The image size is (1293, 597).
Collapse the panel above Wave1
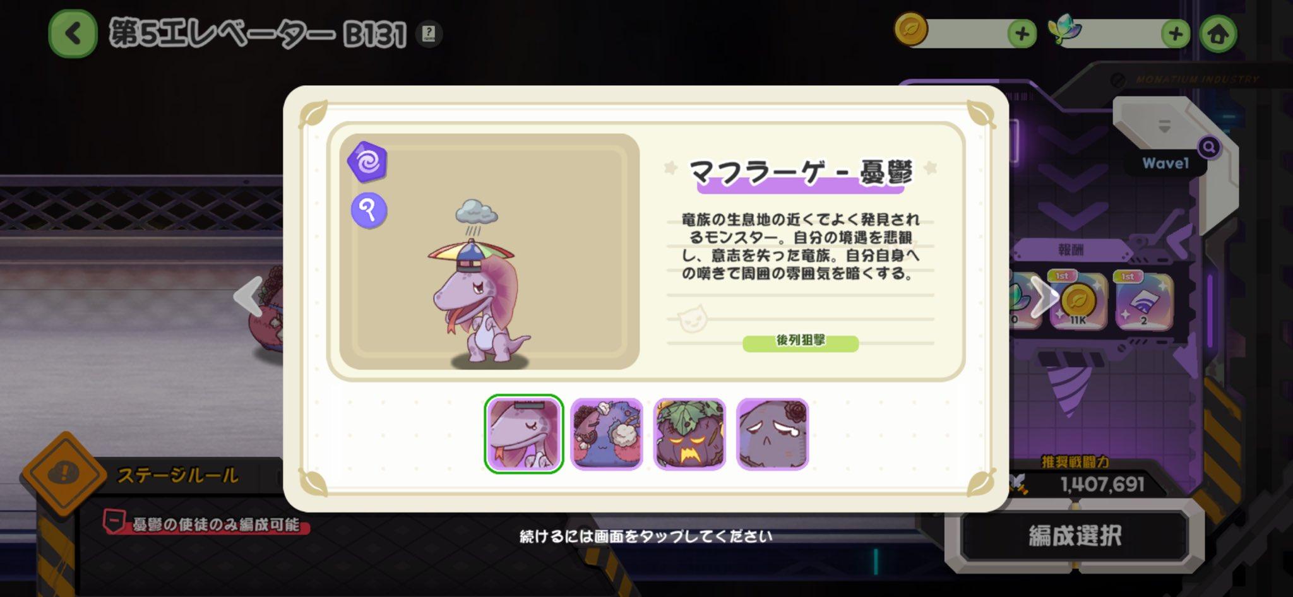coord(1165,125)
